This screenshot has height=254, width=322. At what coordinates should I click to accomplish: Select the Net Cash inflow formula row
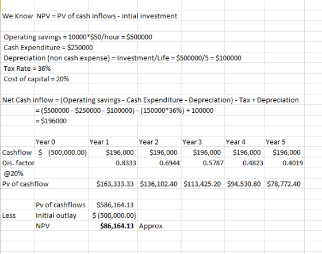pos(150,100)
